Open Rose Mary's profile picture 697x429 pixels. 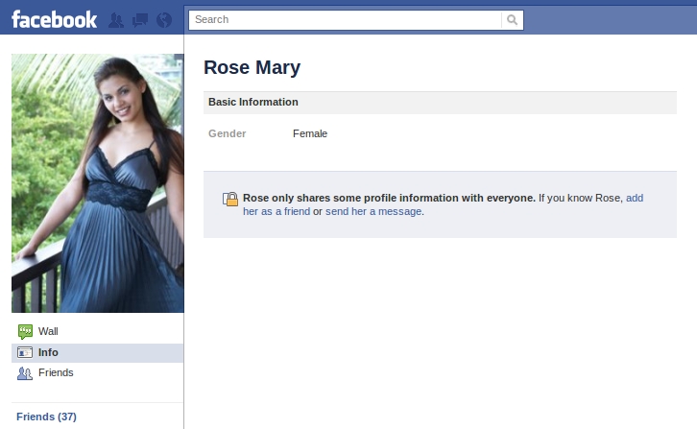point(97,183)
